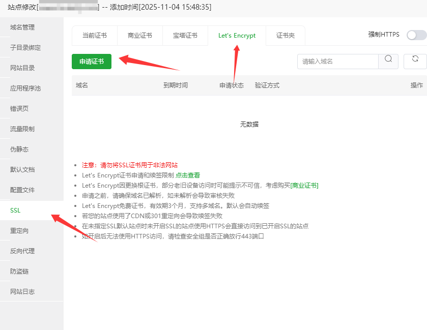Open the 点击查看 renewal limits link
The image size is (427, 330).
(188, 175)
